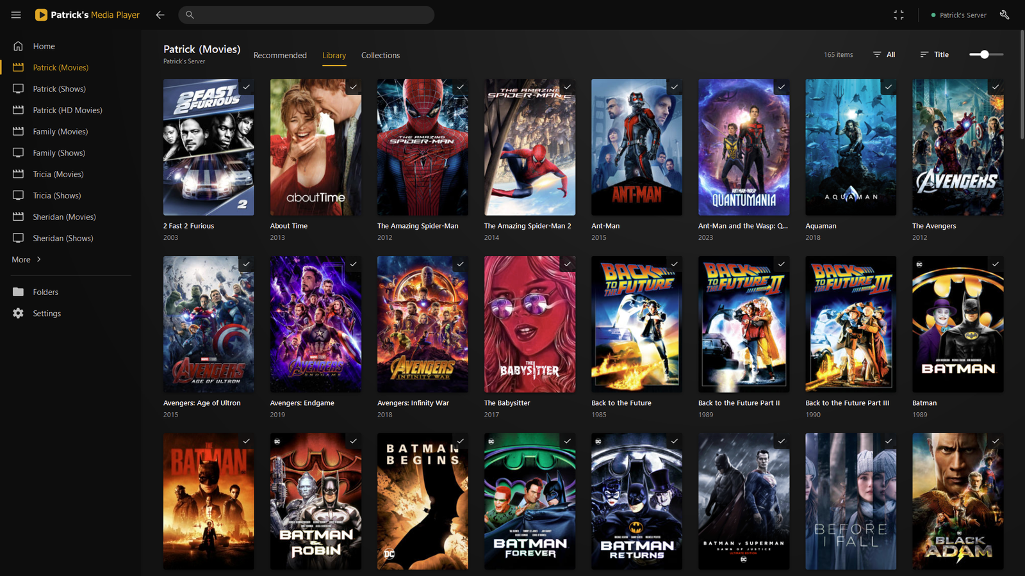Open the Ant-Man movie title link
The width and height of the screenshot is (1025, 576).
(605, 226)
